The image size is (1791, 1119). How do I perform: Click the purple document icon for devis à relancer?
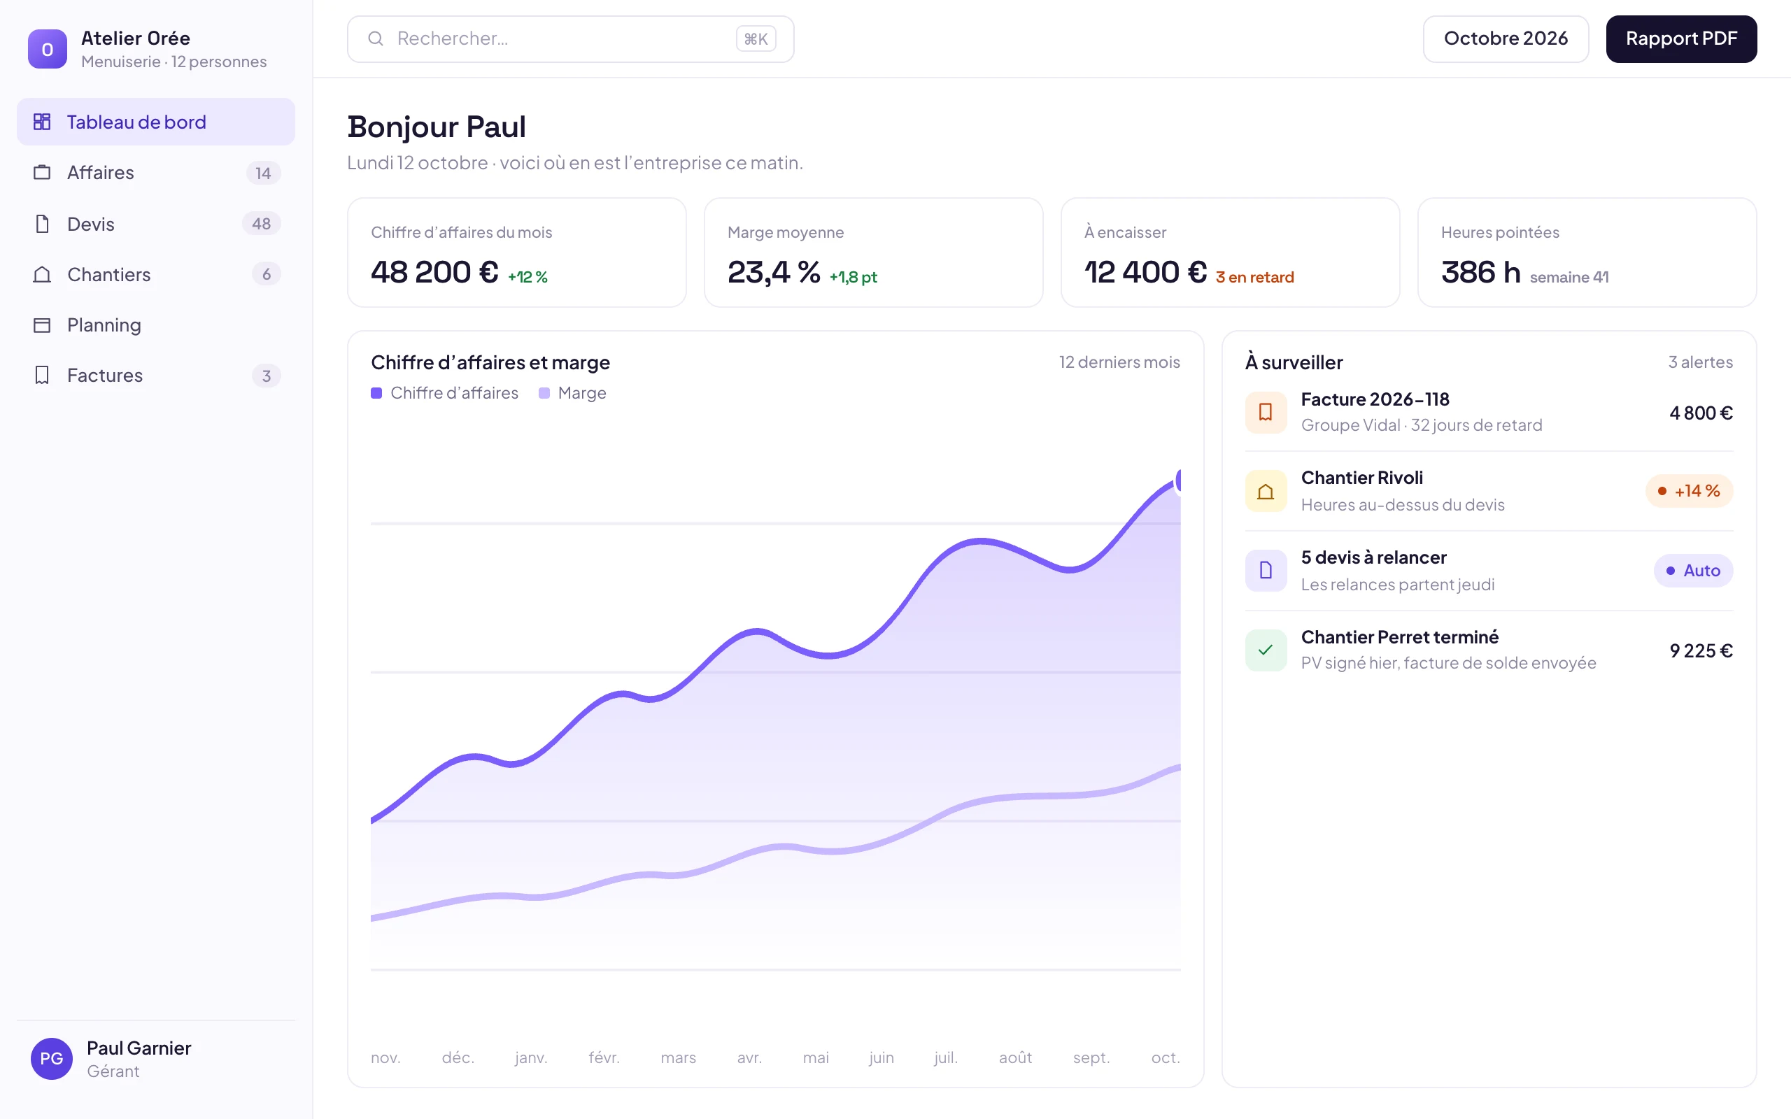(x=1266, y=571)
